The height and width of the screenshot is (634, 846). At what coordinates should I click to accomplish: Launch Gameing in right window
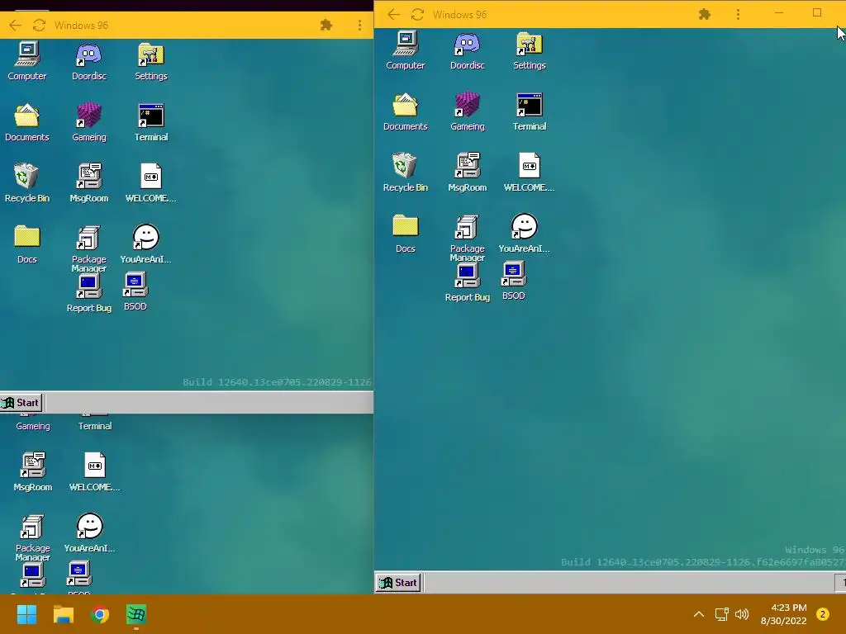468,111
